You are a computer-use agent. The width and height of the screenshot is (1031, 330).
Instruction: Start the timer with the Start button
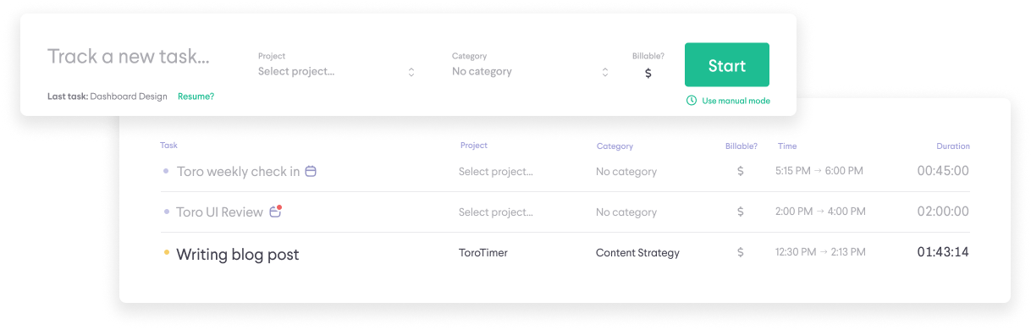click(727, 65)
